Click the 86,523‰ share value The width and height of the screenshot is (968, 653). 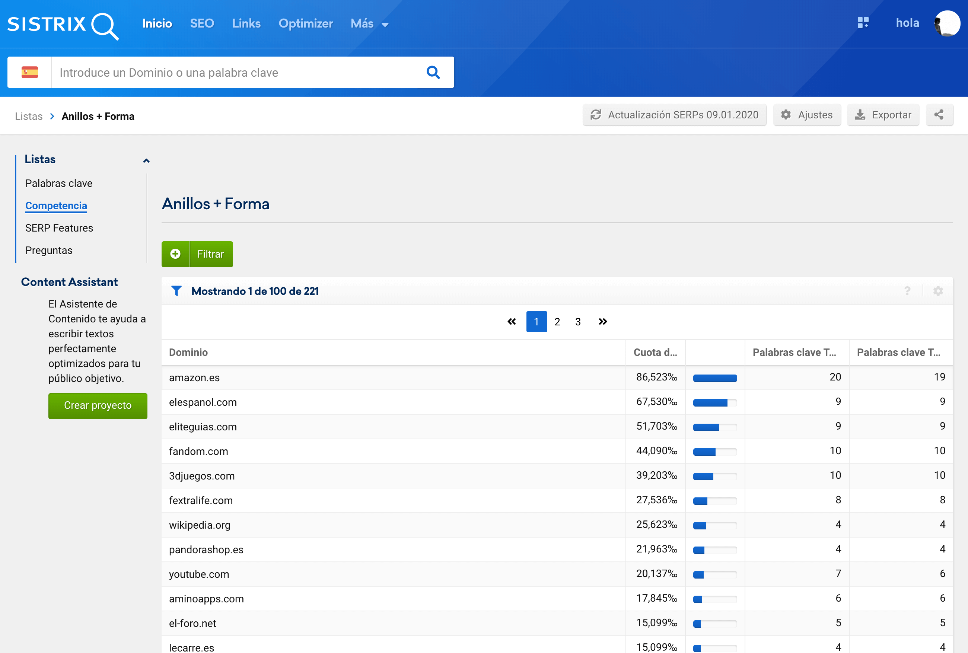[x=657, y=377]
